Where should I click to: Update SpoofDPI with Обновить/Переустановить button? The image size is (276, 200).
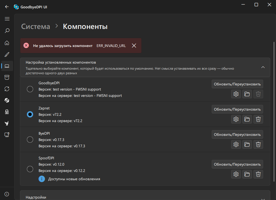point(237,164)
